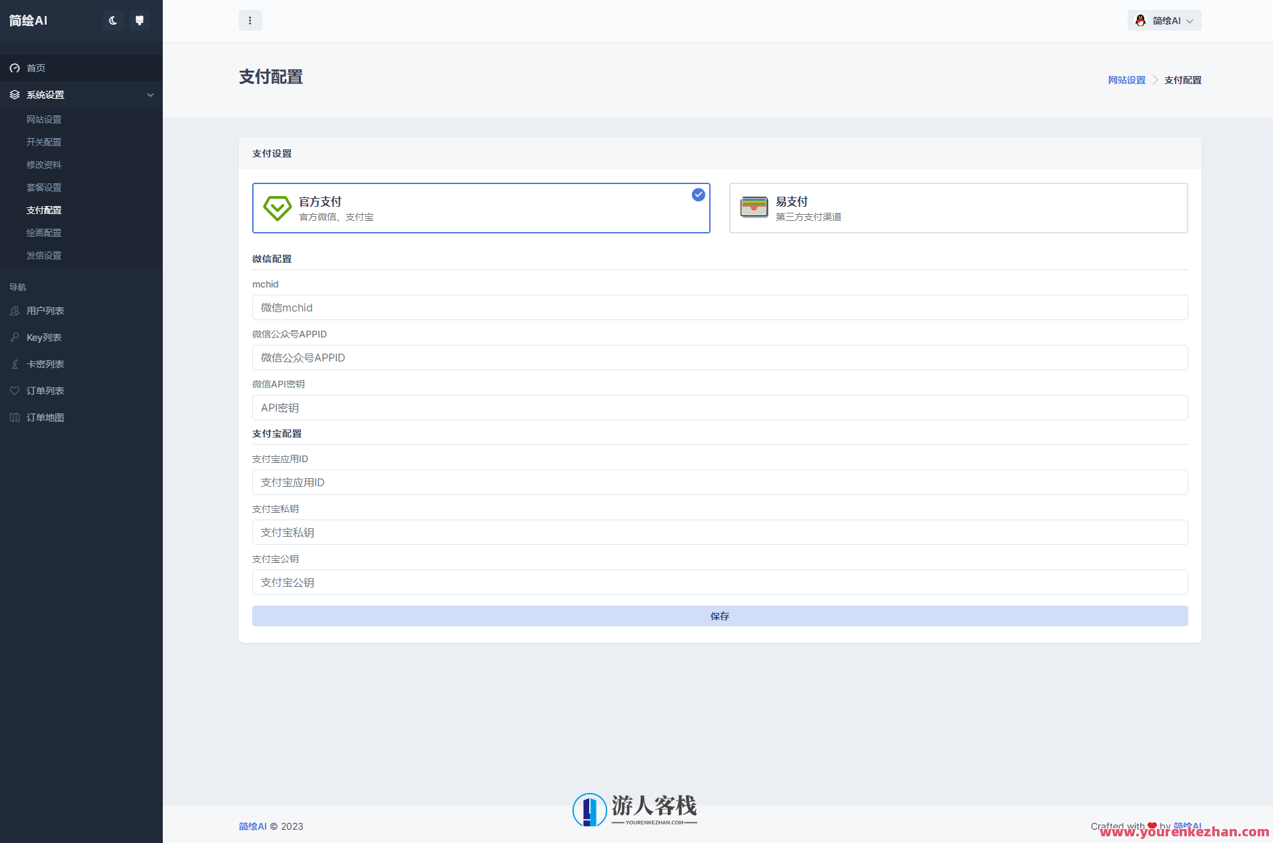1273x843 pixels.
Task: Click the 微信mchid input field
Action: 719,307
